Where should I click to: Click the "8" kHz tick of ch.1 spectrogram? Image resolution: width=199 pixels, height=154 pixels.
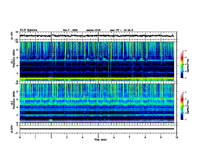(18, 50)
